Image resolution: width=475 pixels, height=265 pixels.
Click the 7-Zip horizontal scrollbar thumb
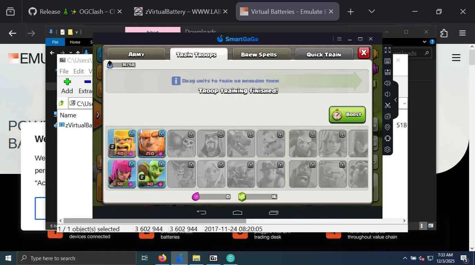pos(155,220)
